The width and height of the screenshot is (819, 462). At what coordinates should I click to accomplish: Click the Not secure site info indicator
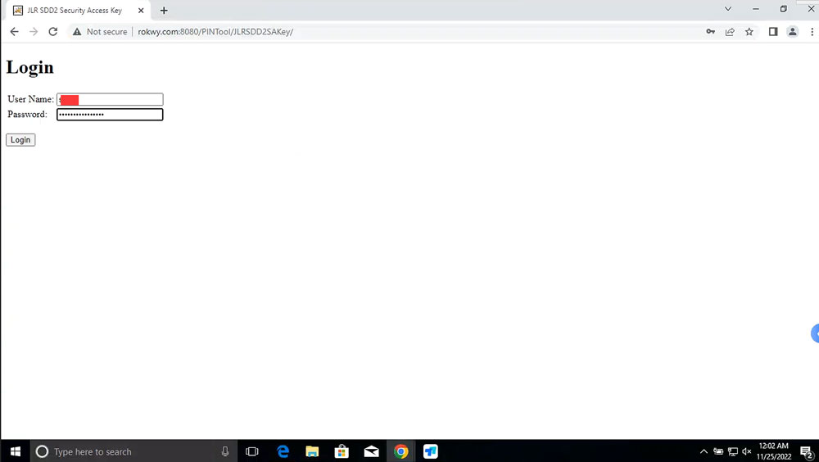click(x=100, y=32)
